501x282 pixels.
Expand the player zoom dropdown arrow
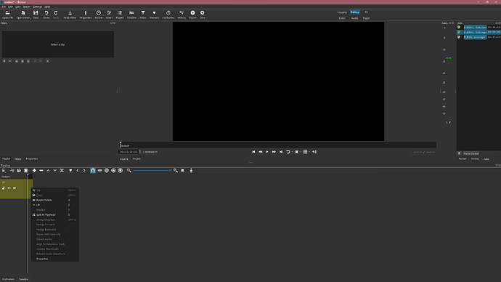tap(301, 152)
